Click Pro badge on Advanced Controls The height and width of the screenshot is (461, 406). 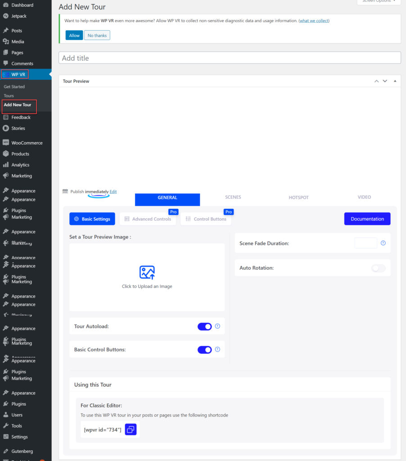click(173, 212)
